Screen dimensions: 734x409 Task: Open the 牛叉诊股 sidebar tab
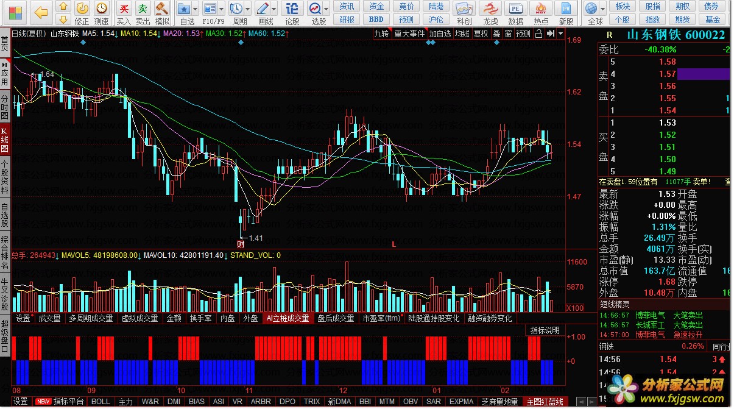pyautogui.click(x=5, y=293)
